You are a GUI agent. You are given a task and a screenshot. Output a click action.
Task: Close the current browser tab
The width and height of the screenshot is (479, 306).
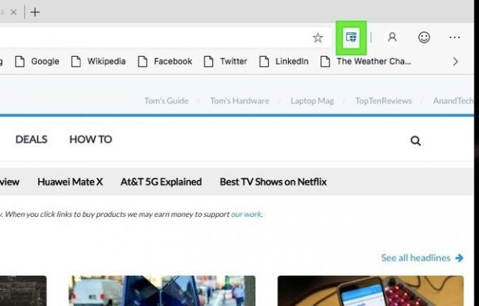coord(13,13)
